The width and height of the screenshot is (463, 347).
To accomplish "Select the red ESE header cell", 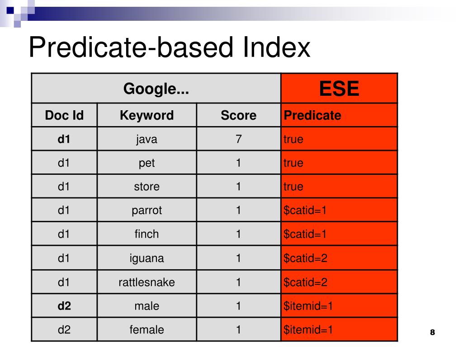I will point(339,88).
